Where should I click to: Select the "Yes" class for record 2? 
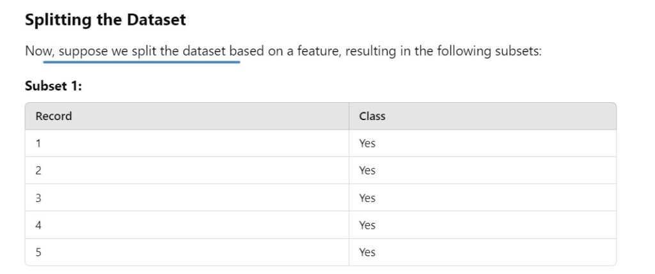pos(367,171)
